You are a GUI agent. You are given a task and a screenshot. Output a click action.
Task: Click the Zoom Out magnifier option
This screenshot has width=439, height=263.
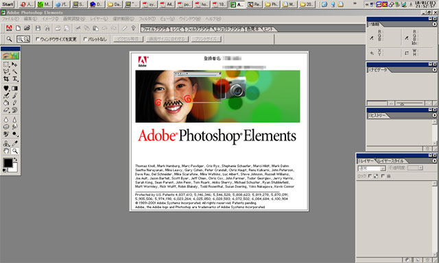point(27,39)
